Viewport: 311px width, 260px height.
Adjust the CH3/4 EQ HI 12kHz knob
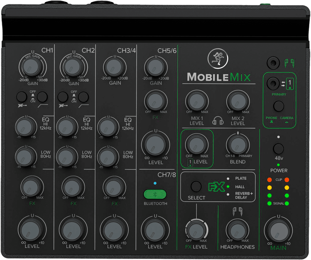[x=108, y=127]
